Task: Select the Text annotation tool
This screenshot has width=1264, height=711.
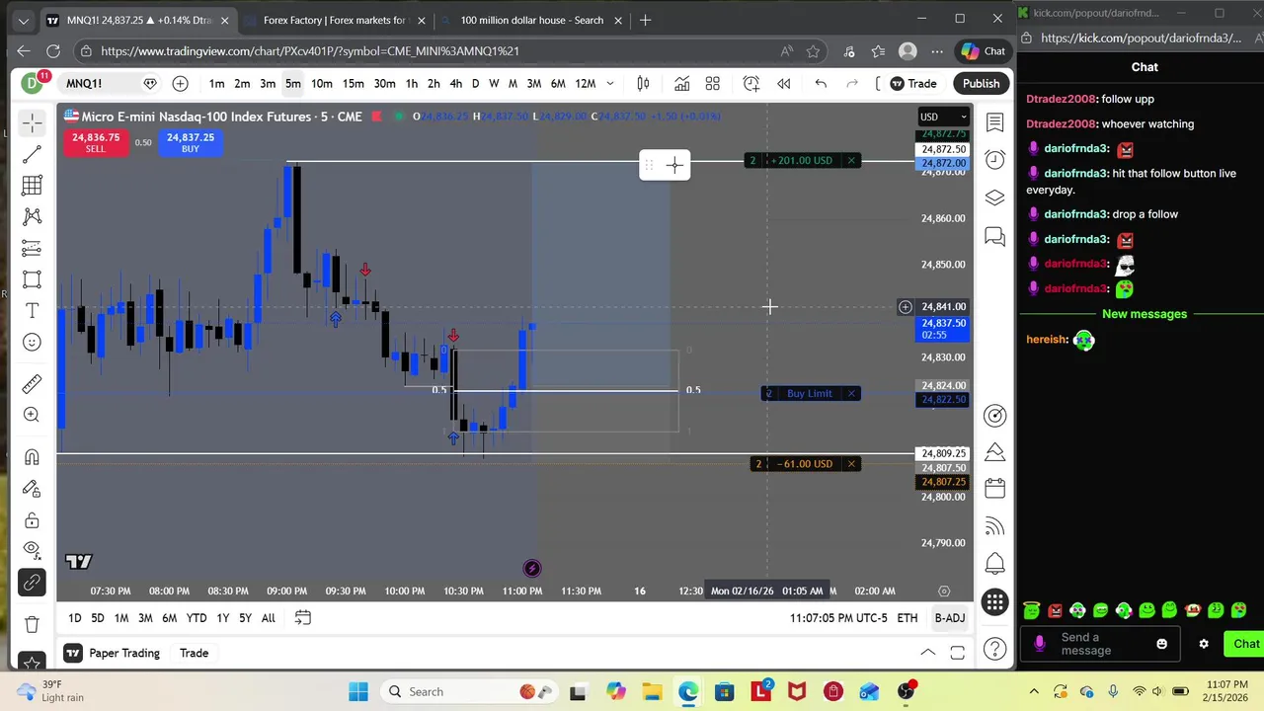Action: point(32,311)
